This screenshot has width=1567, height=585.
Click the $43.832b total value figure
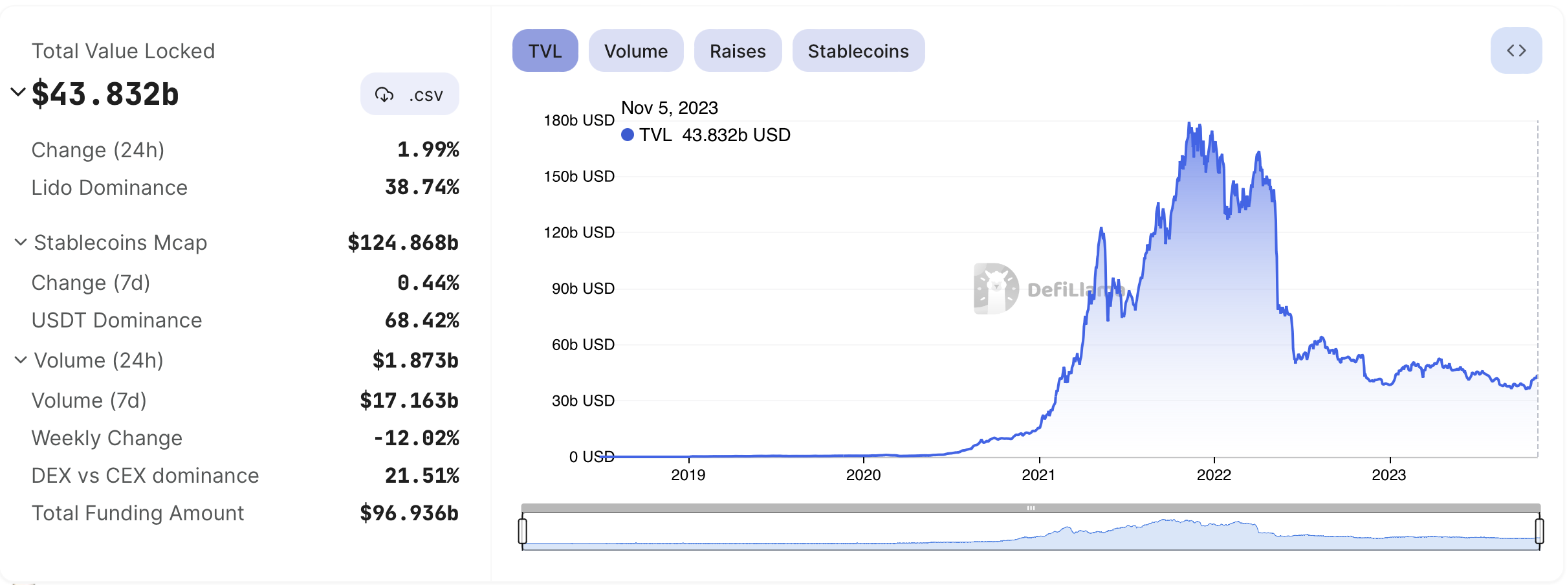pos(105,94)
